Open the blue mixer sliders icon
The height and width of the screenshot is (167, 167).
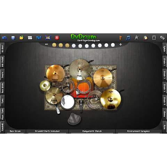(39, 38)
